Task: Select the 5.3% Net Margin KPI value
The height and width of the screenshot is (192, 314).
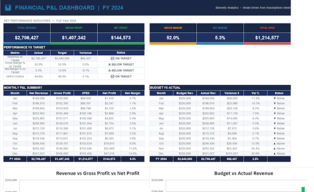Action: pos(220,38)
